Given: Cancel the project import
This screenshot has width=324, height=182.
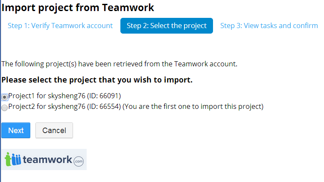Looking at the screenshot, I should tap(54, 131).
